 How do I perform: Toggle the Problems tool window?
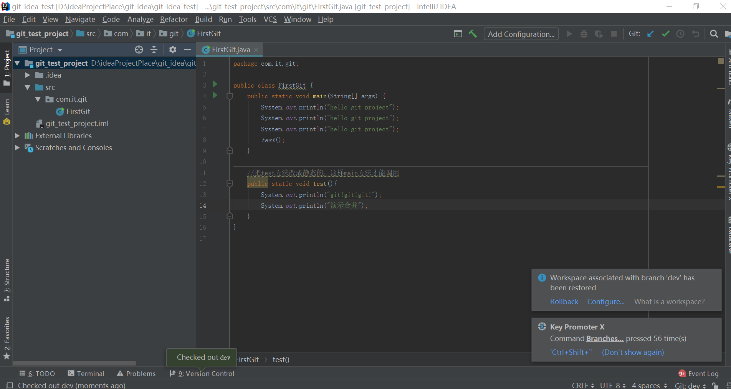coord(136,374)
